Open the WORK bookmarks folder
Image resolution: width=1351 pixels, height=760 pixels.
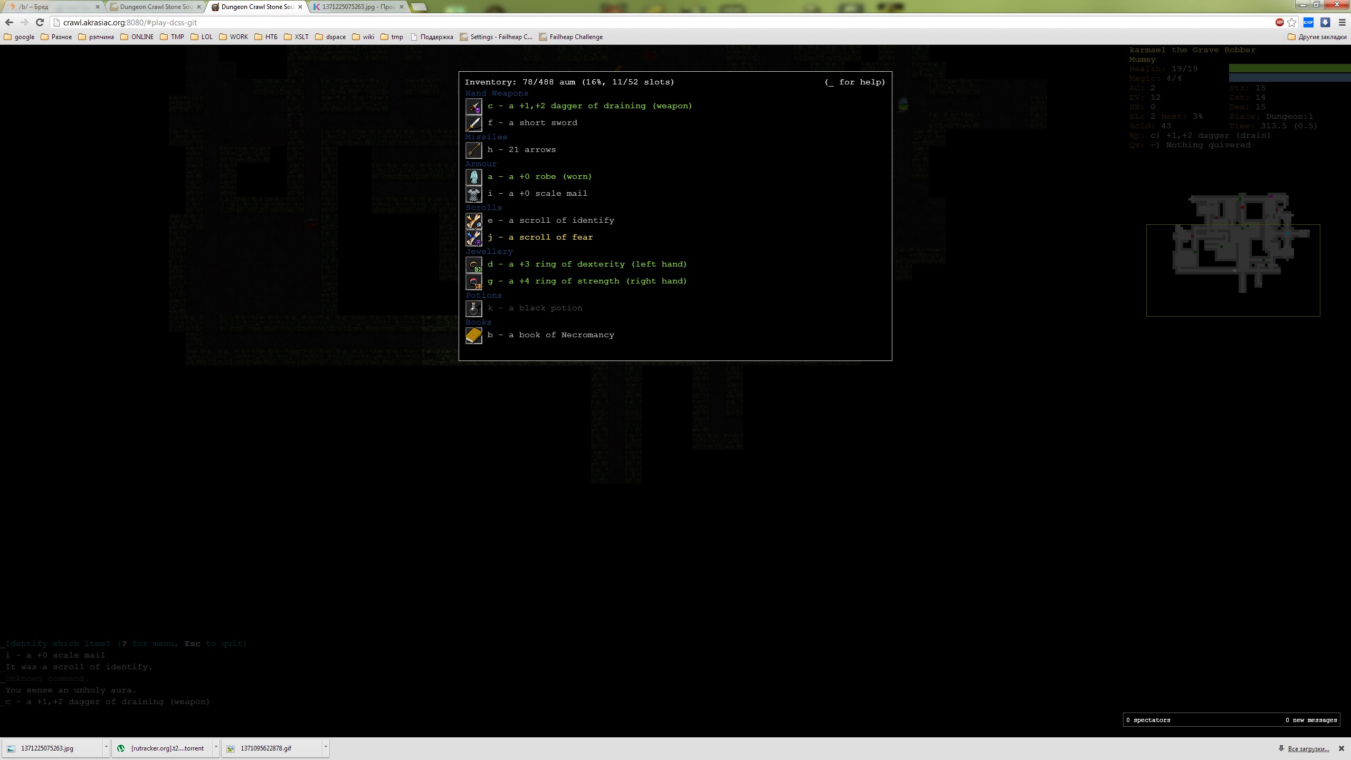[233, 37]
